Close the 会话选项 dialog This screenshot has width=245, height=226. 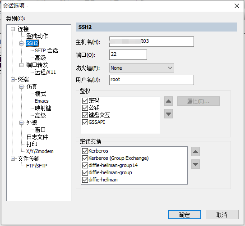237,6
